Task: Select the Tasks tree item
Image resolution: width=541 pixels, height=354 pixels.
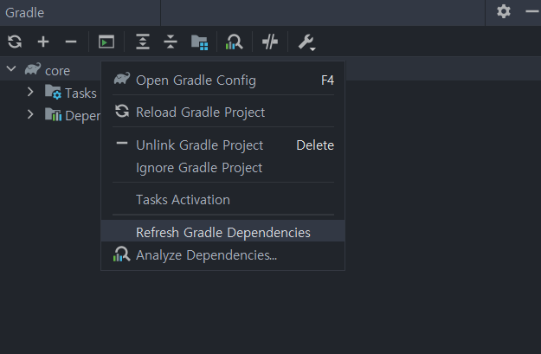Action: (81, 93)
